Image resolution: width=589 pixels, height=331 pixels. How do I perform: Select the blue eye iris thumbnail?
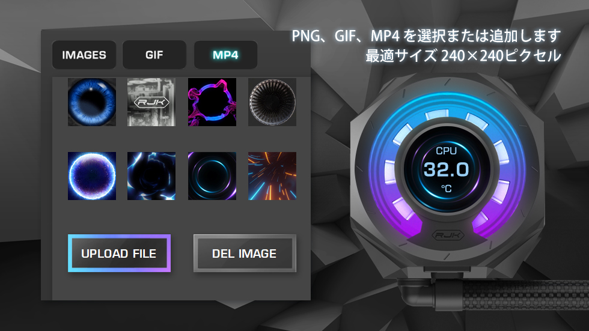91,102
